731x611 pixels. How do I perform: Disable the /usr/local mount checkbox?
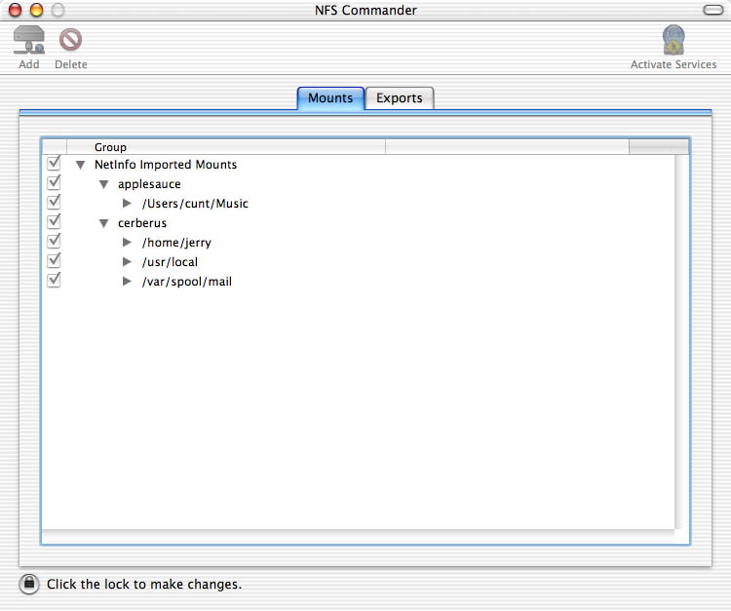(x=54, y=262)
